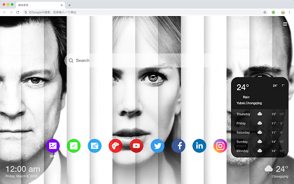Close the current browser tab
Viewport: 294px width, 184px height.
(62, 5)
